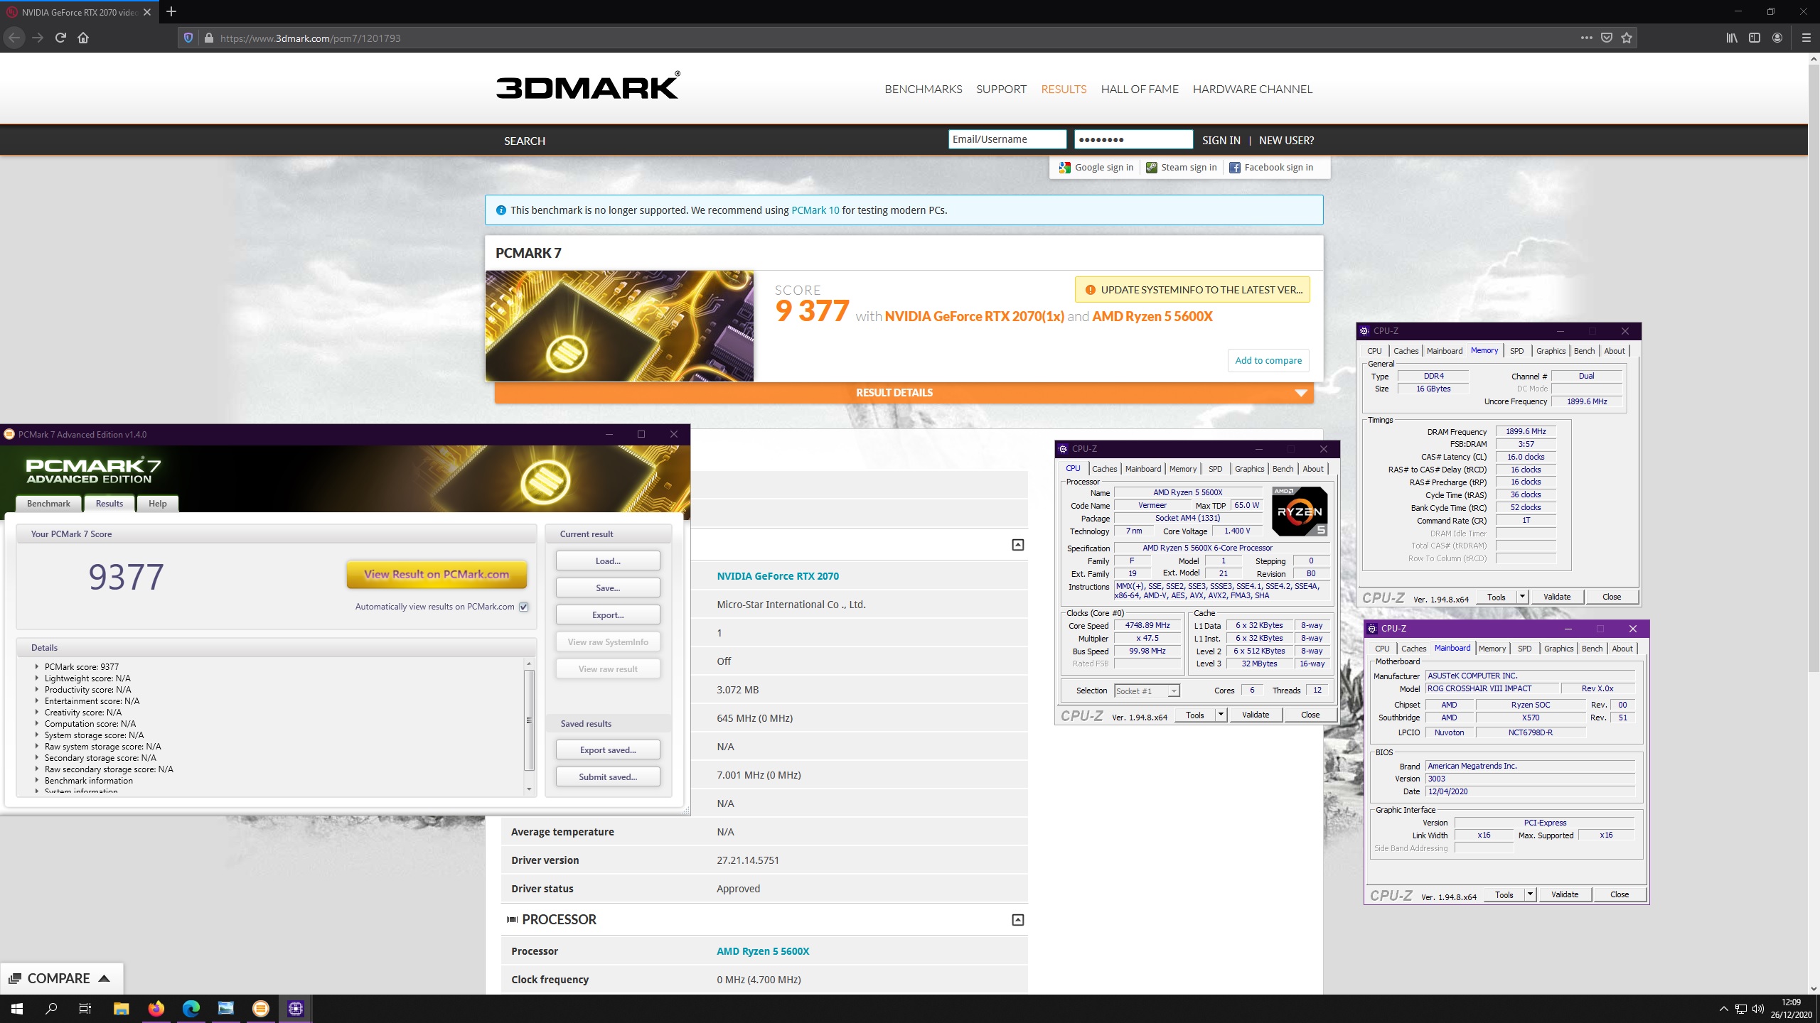The height and width of the screenshot is (1023, 1820).
Task: Bookmark this page with star icon
Action: pyautogui.click(x=1627, y=38)
